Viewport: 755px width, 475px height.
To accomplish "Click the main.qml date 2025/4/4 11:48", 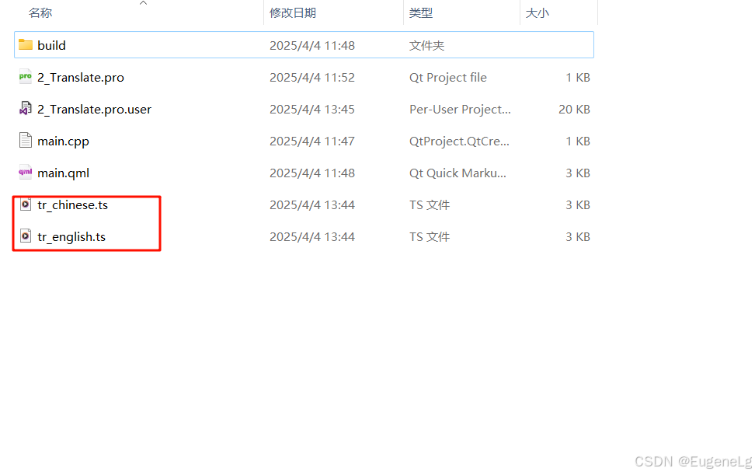I will 312,173.
